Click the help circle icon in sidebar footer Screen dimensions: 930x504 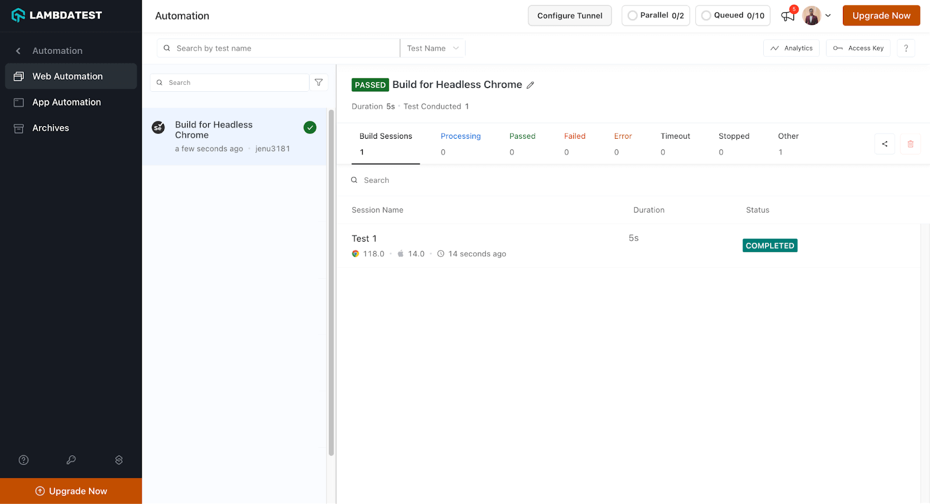coord(24,460)
